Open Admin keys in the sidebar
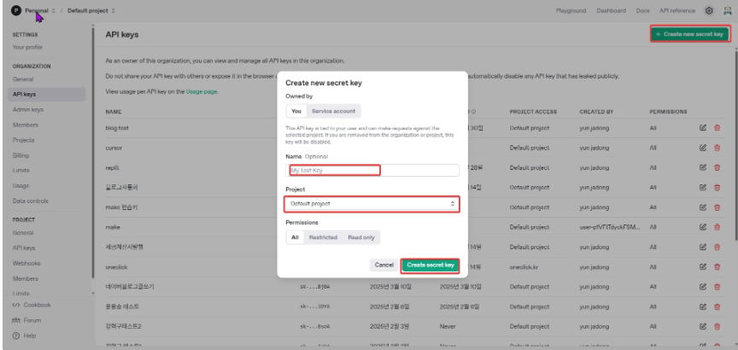The width and height of the screenshot is (738, 350). pos(28,109)
